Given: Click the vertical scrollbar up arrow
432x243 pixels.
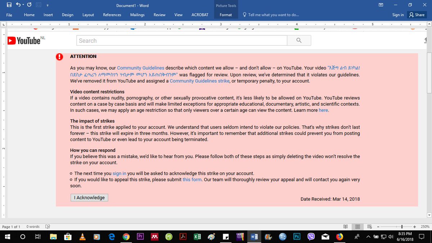Looking at the screenshot, I should pyautogui.click(x=429, y=24).
